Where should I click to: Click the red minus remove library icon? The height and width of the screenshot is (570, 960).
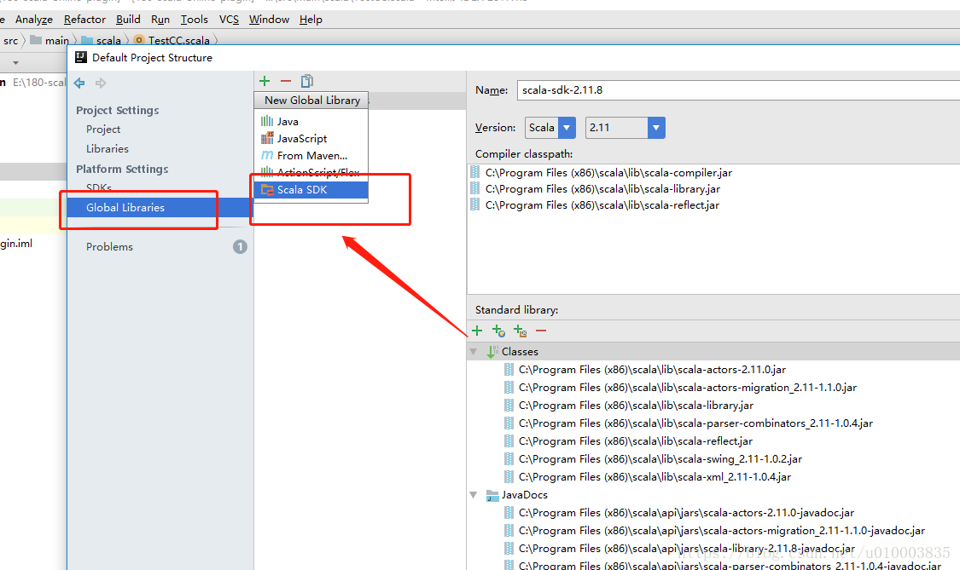point(286,81)
